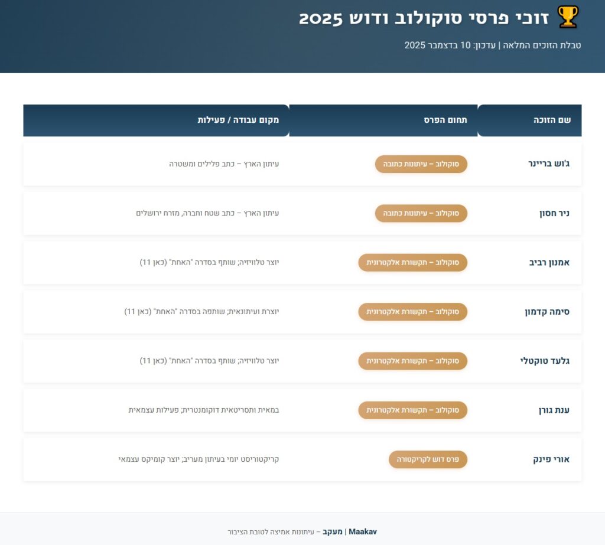Click ניר חסון's עיתונות כתובה prize badge
This screenshot has height=545, width=605.
421,213
